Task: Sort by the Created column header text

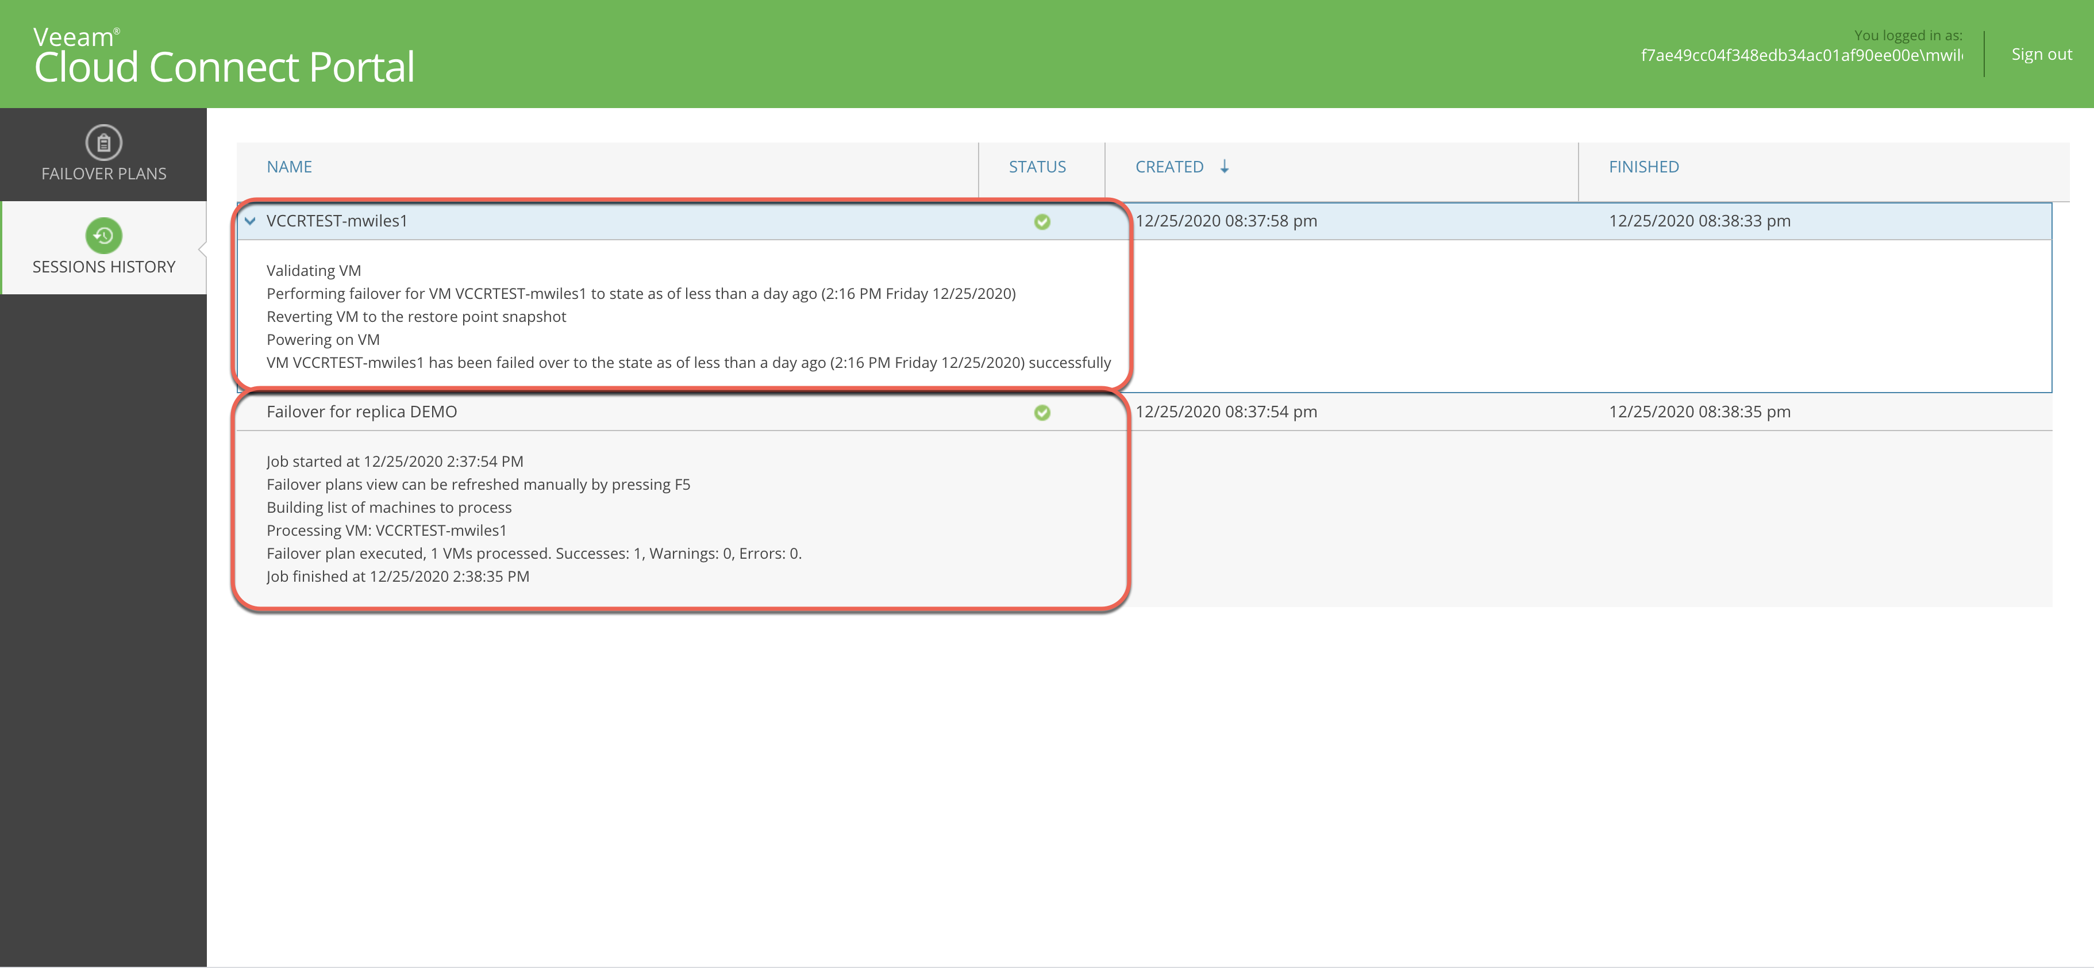Action: click(x=1168, y=167)
